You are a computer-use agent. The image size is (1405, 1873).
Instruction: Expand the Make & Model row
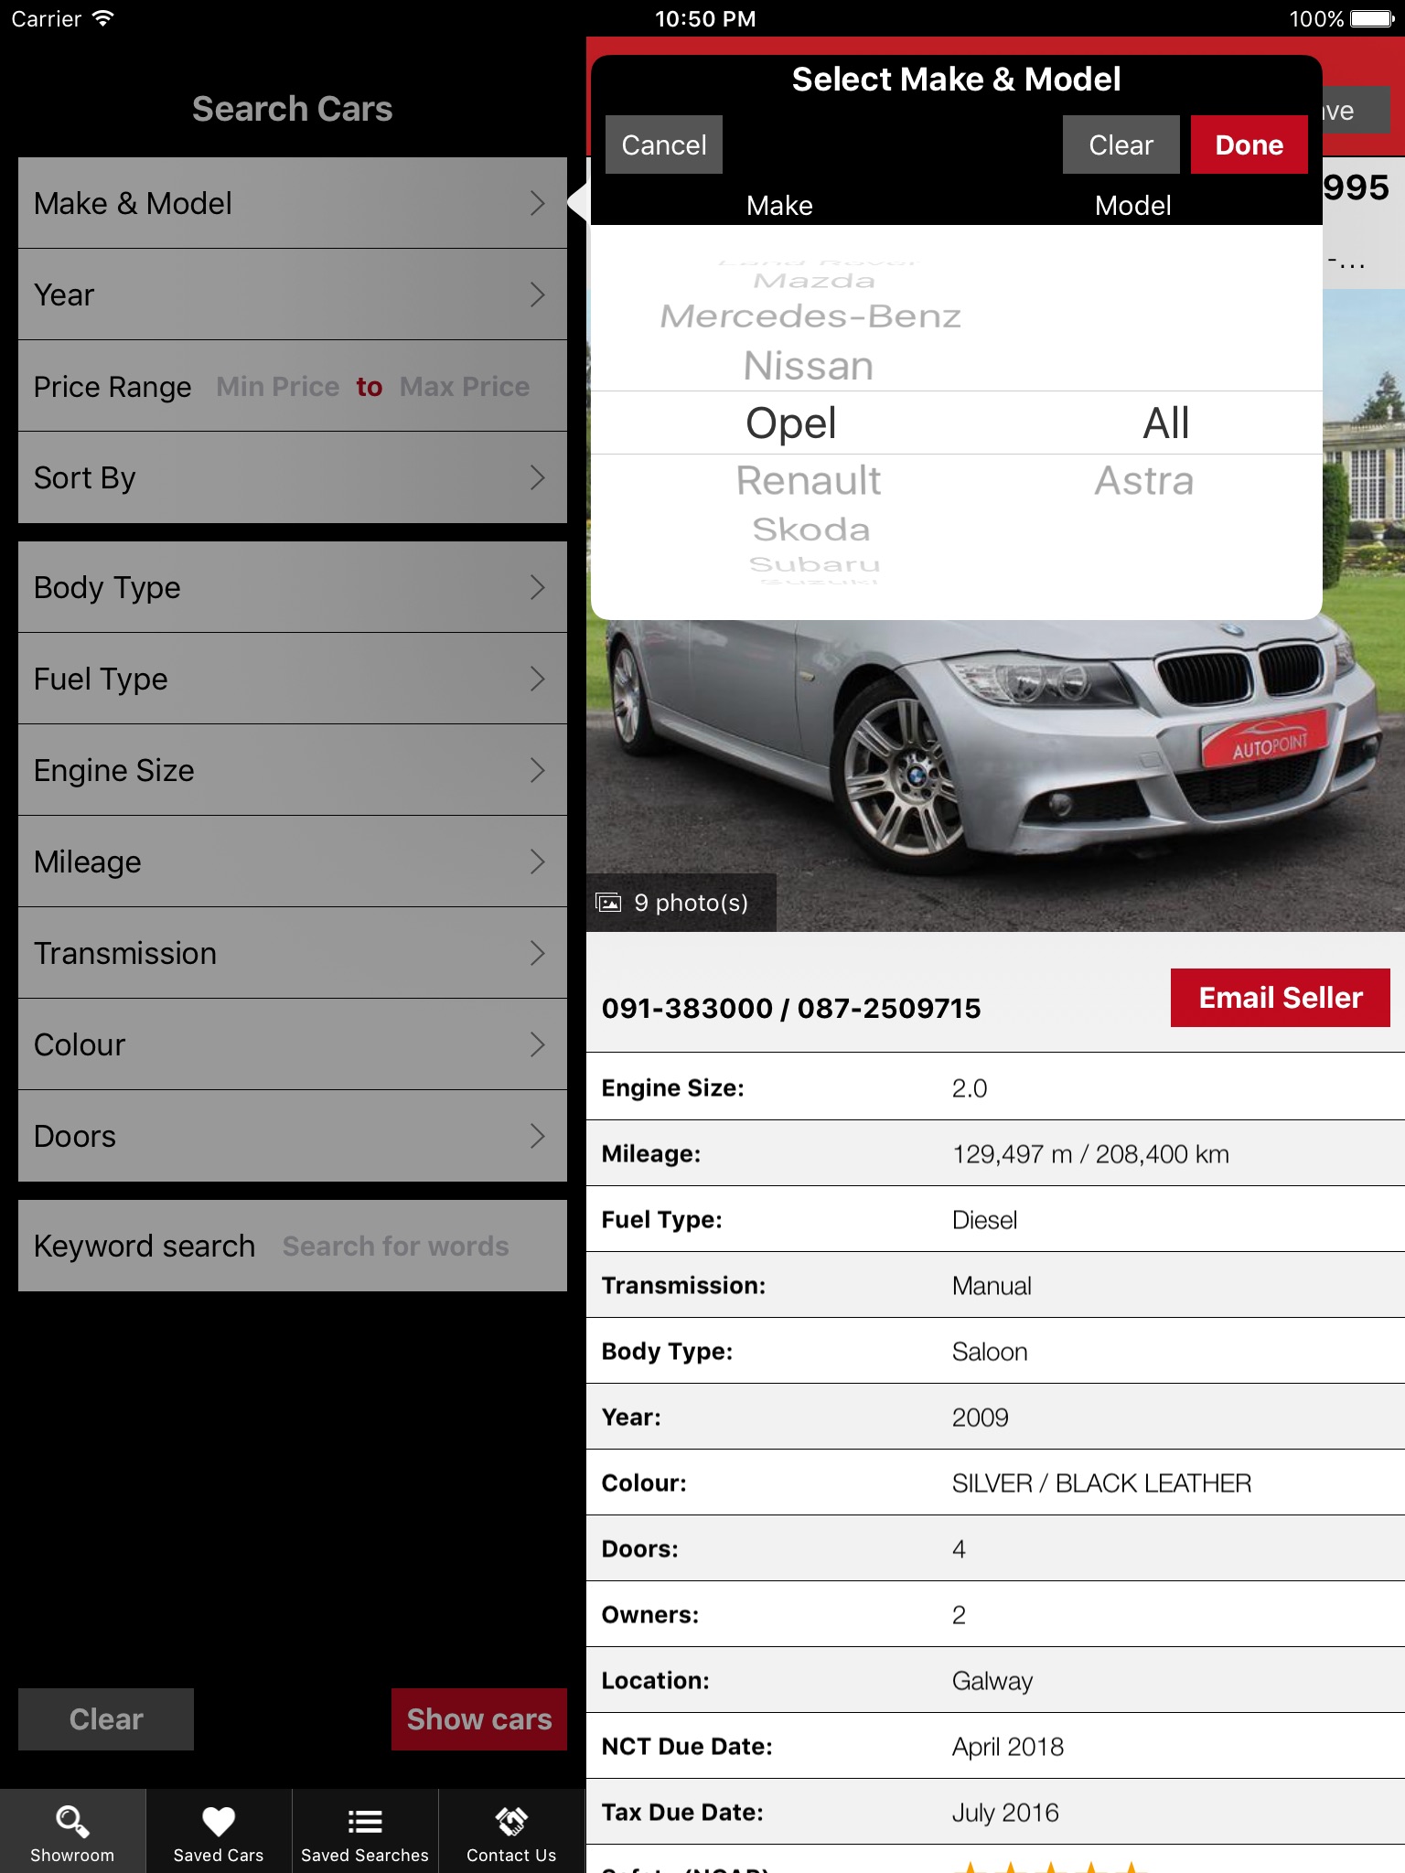coord(292,203)
